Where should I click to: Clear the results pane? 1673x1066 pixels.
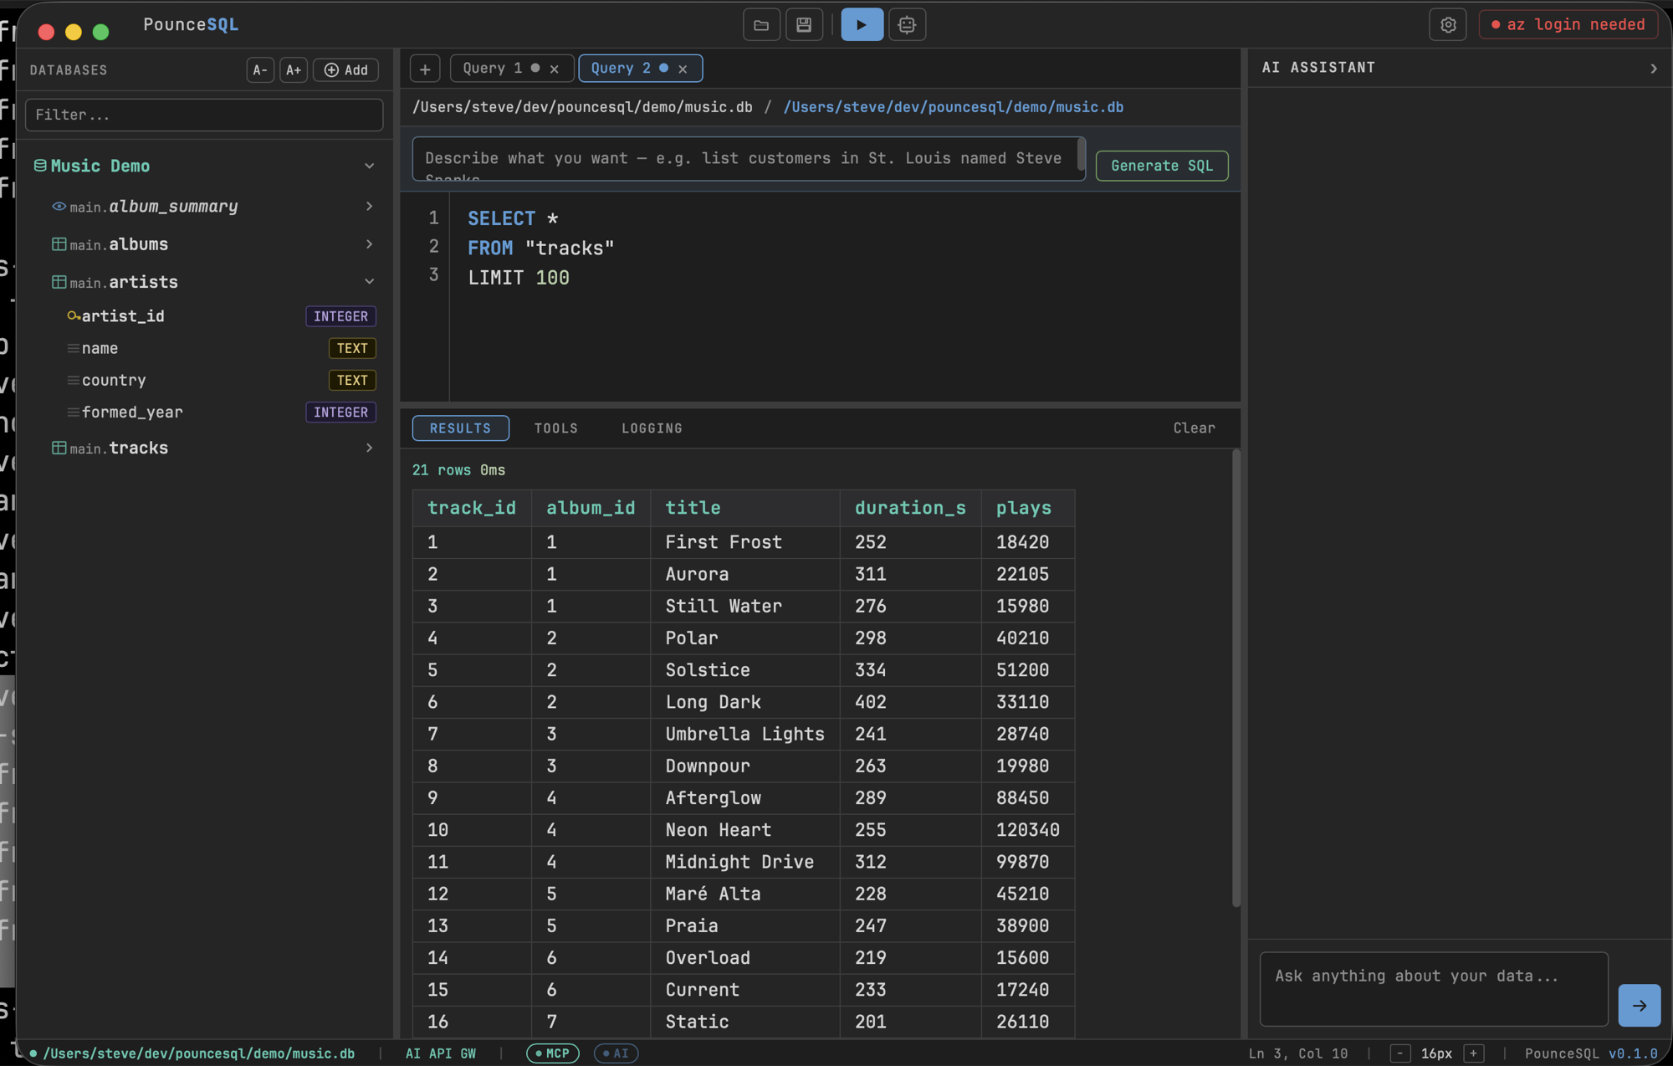tap(1194, 428)
